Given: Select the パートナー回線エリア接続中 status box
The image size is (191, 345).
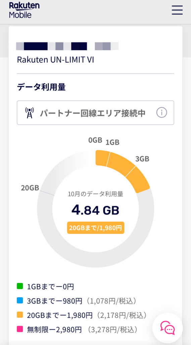Looking at the screenshot, I should tap(95, 113).
